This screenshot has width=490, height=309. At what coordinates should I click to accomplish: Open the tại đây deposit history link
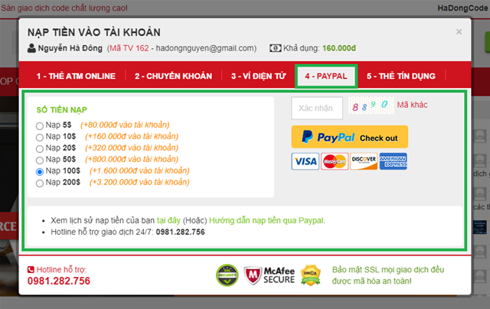pyautogui.click(x=168, y=220)
